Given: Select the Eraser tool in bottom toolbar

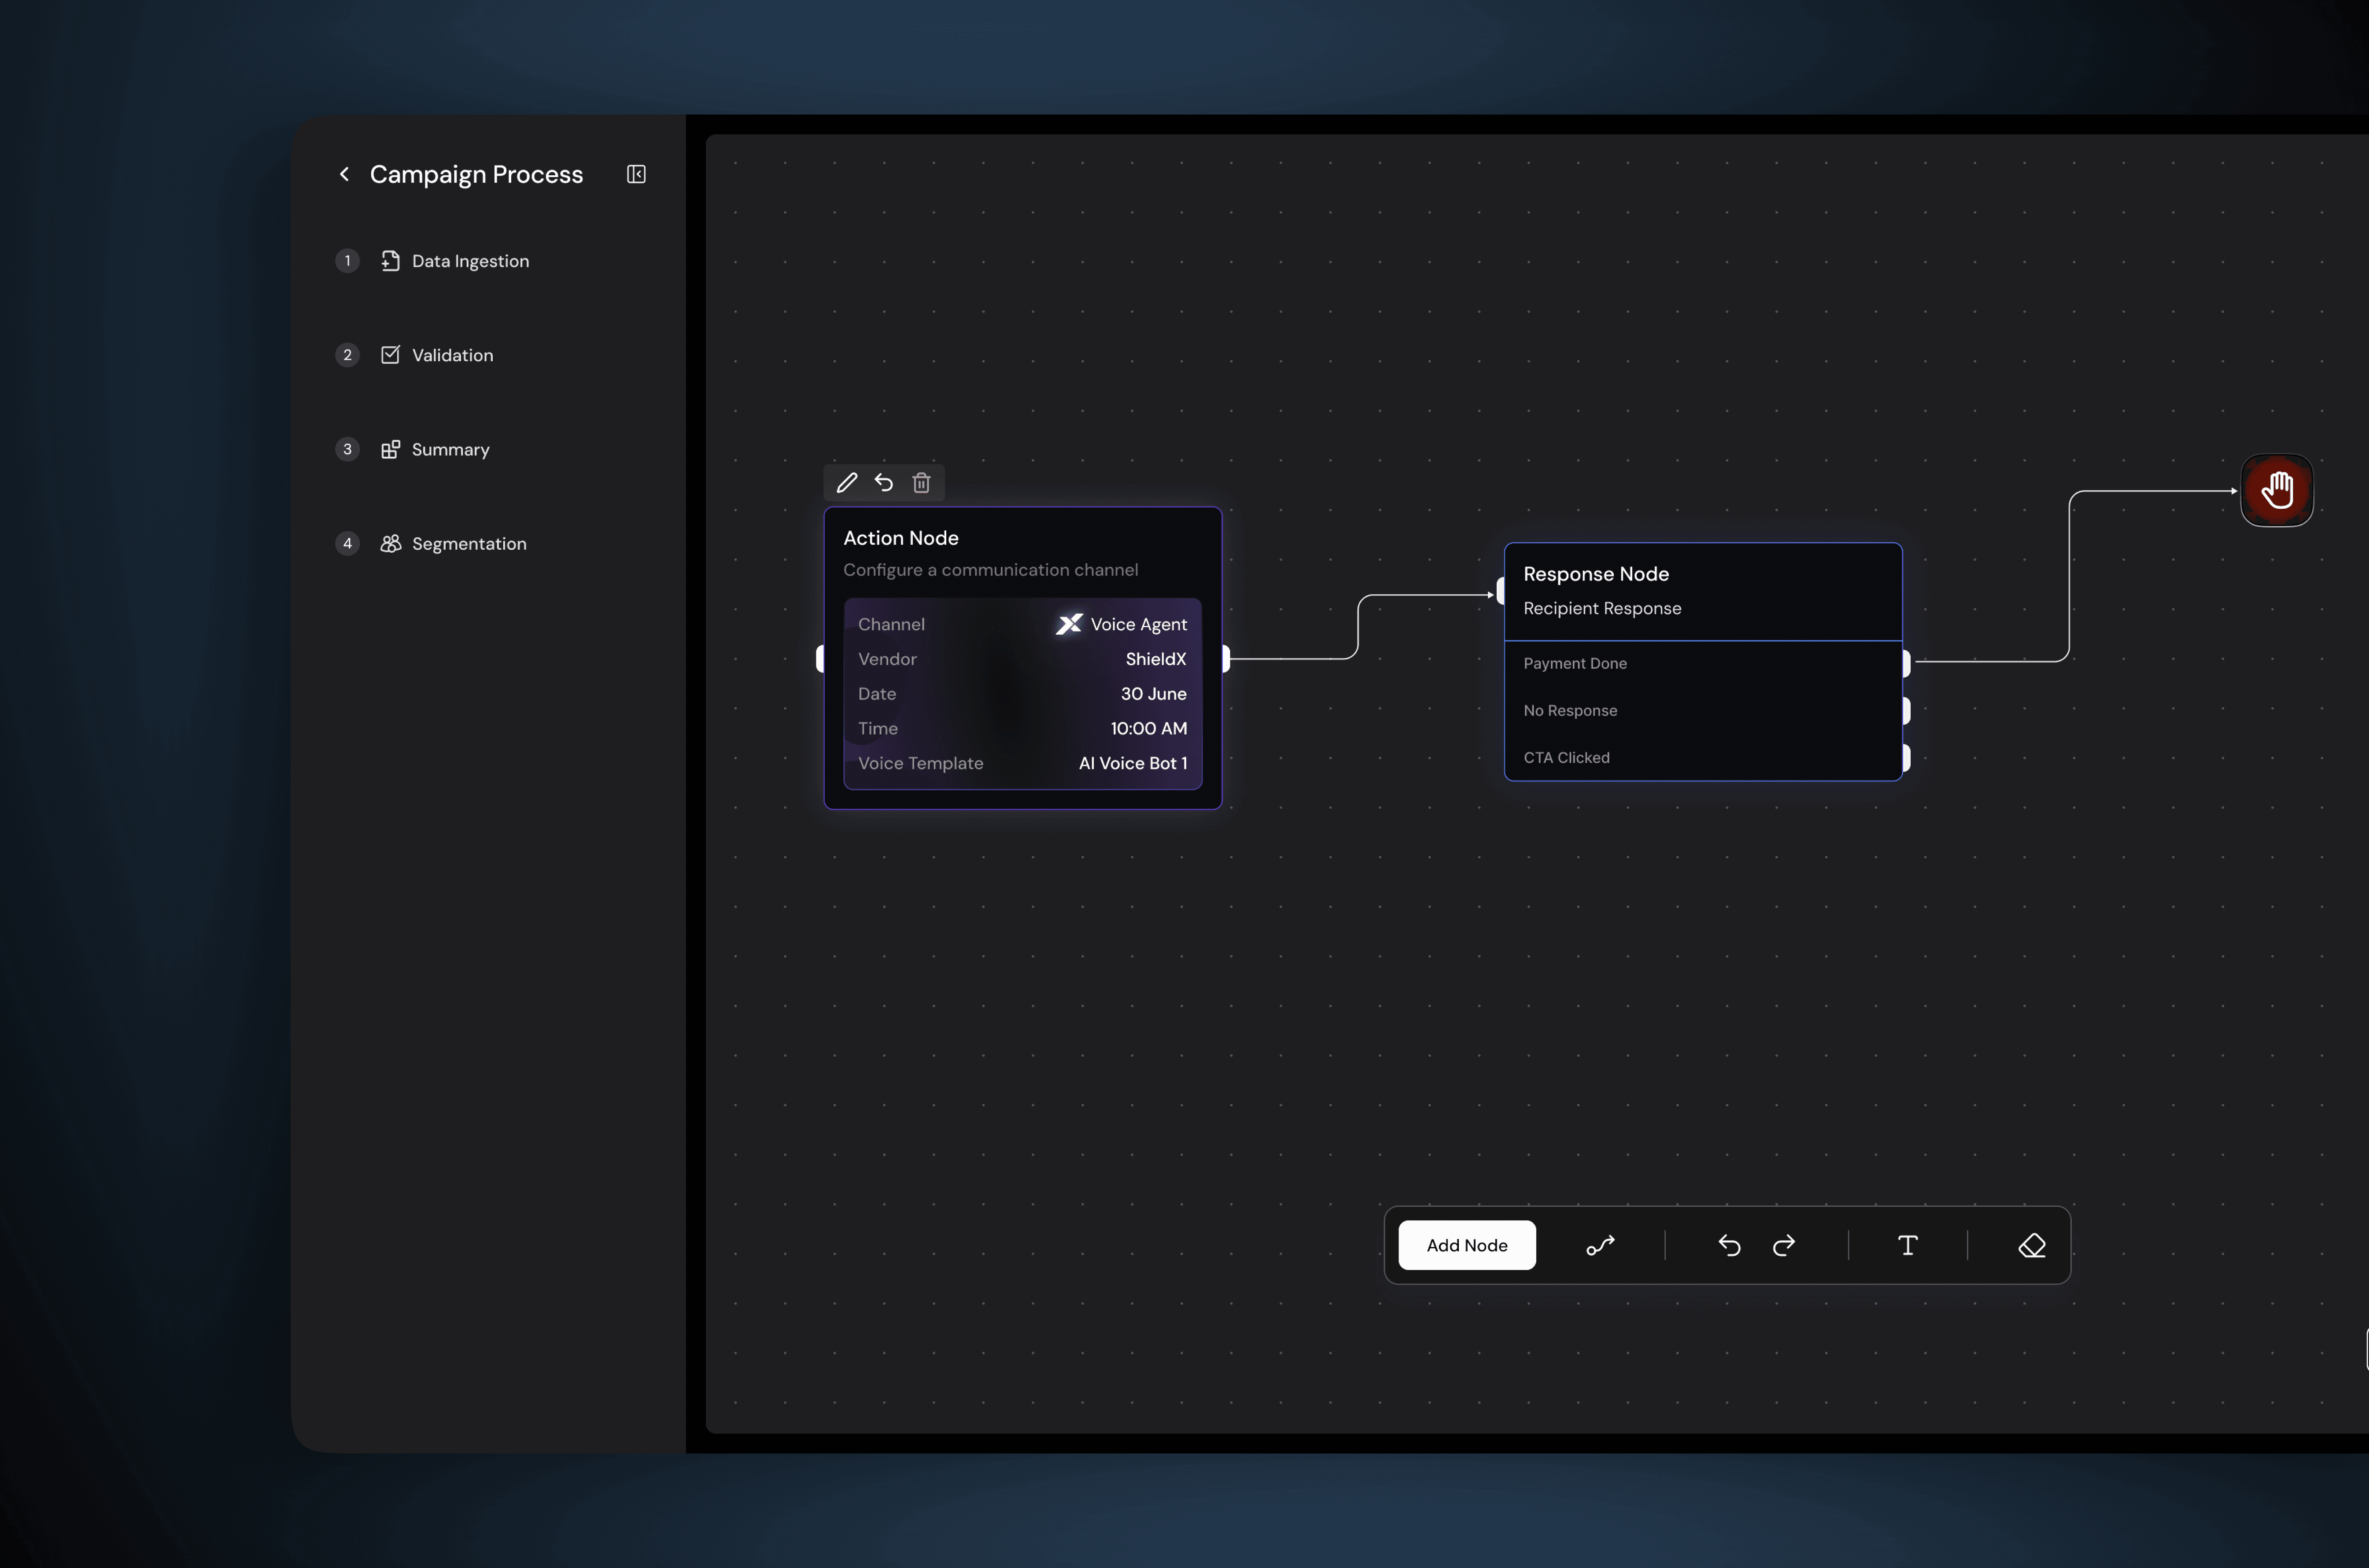Looking at the screenshot, I should (2031, 1245).
